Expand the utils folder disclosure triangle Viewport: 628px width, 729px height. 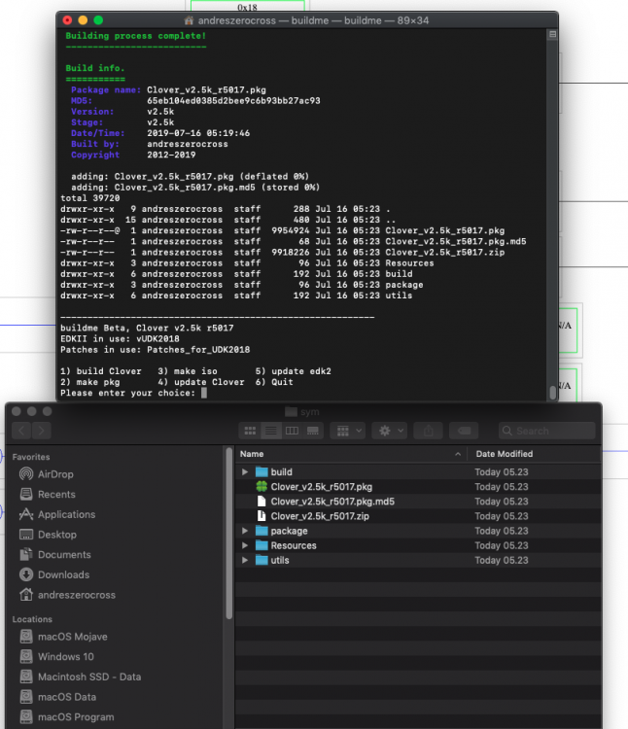pyautogui.click(x=245, y=560)
